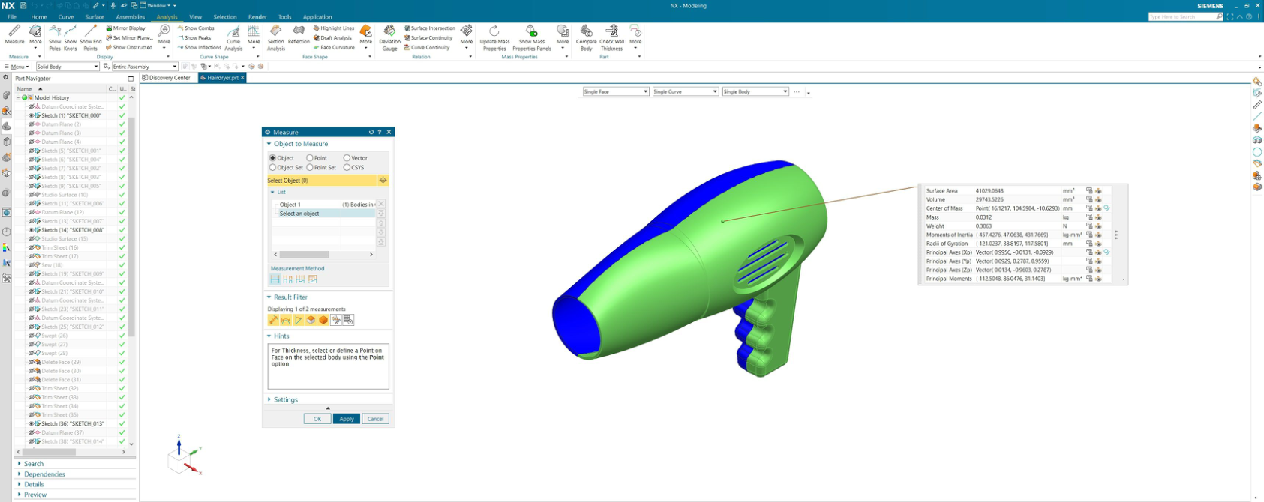The height and width of the screenshot is (502, 1264).
Task: Click Curve Continuity command
Action: 427,47
